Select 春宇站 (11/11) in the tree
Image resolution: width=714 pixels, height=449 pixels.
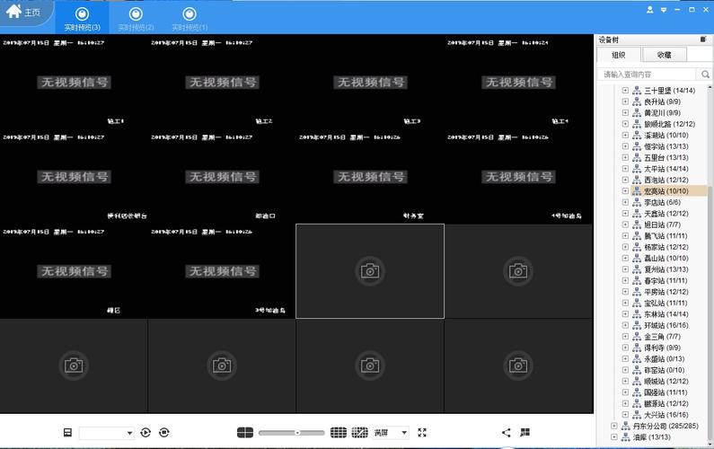coord(666,280)
